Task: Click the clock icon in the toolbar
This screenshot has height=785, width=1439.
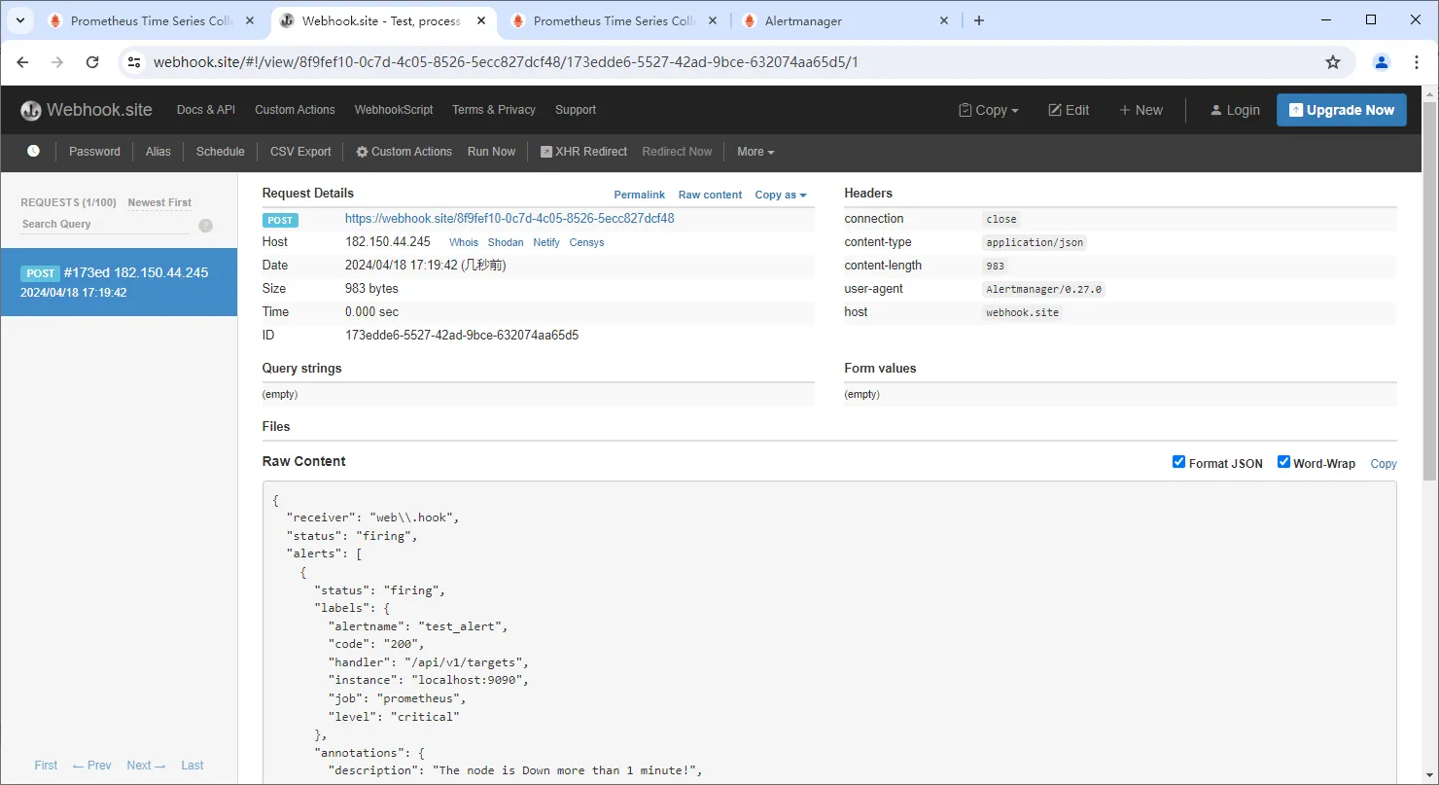Action: tap(34, 152)
